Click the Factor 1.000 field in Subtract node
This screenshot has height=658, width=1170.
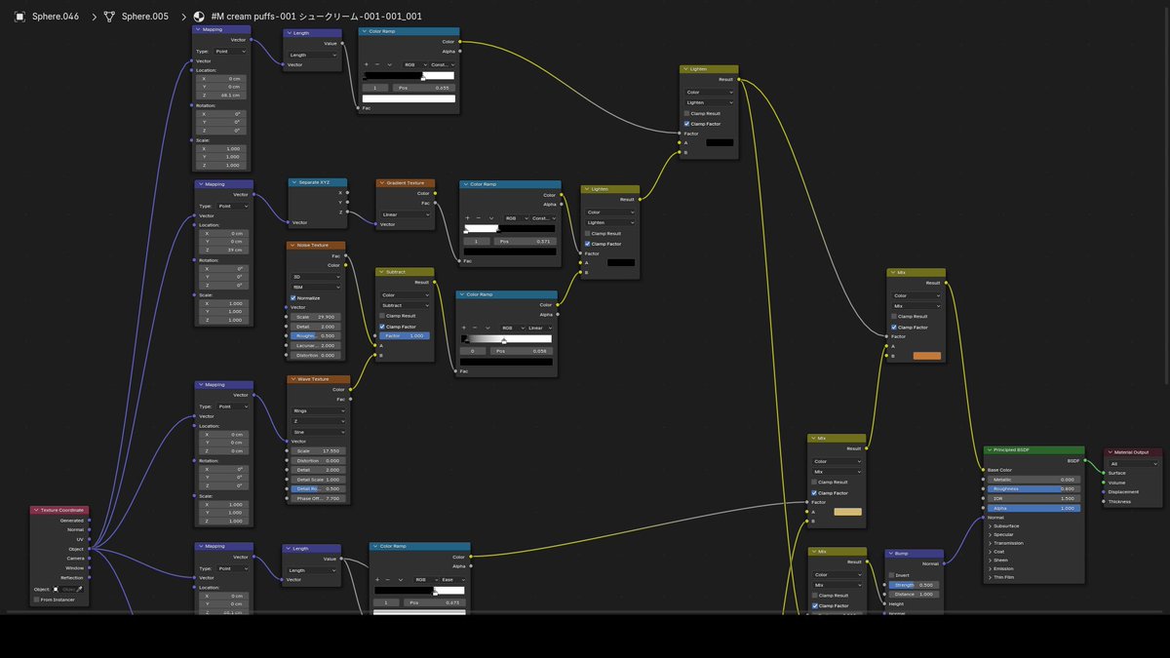(x=405, y=335)
